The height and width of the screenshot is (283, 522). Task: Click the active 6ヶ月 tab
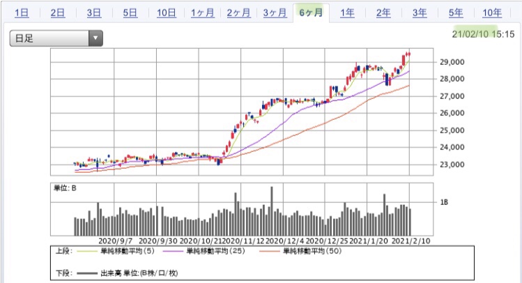click(311, 13)
